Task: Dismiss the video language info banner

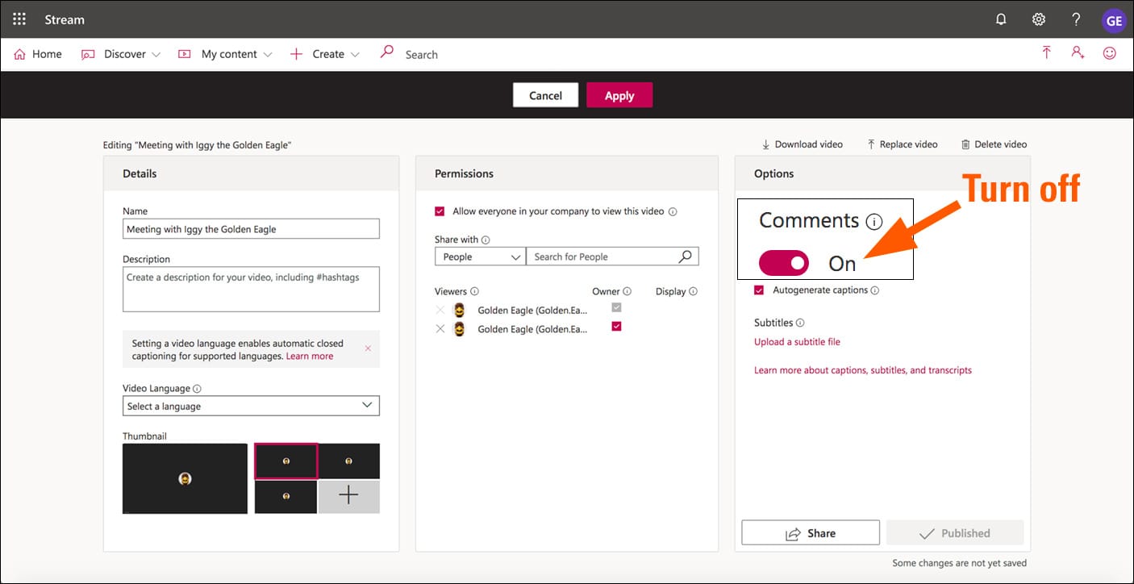Action: (368, 348)
